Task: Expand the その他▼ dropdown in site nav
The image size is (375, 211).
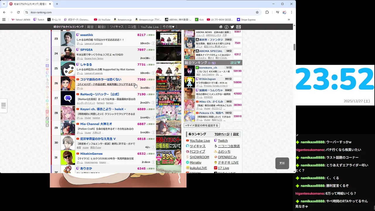Action: tap(168, 27)
